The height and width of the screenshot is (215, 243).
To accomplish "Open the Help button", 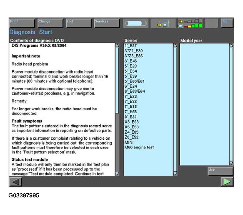I will 227,23.
